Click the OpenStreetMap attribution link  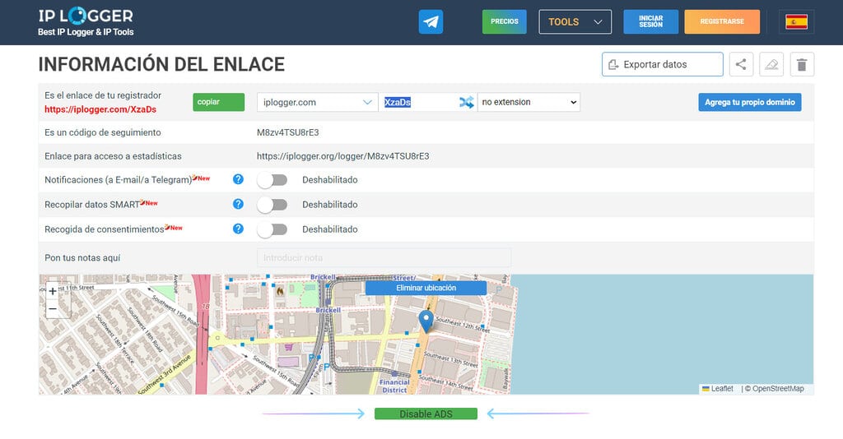778,389
